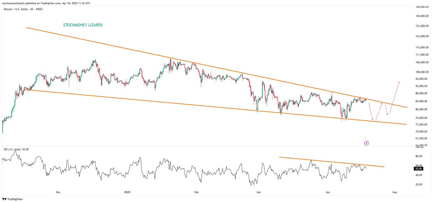Click the stockmoneylizards published header text
The width and height of the screenshot is (433, 203).
pos(46,3)
